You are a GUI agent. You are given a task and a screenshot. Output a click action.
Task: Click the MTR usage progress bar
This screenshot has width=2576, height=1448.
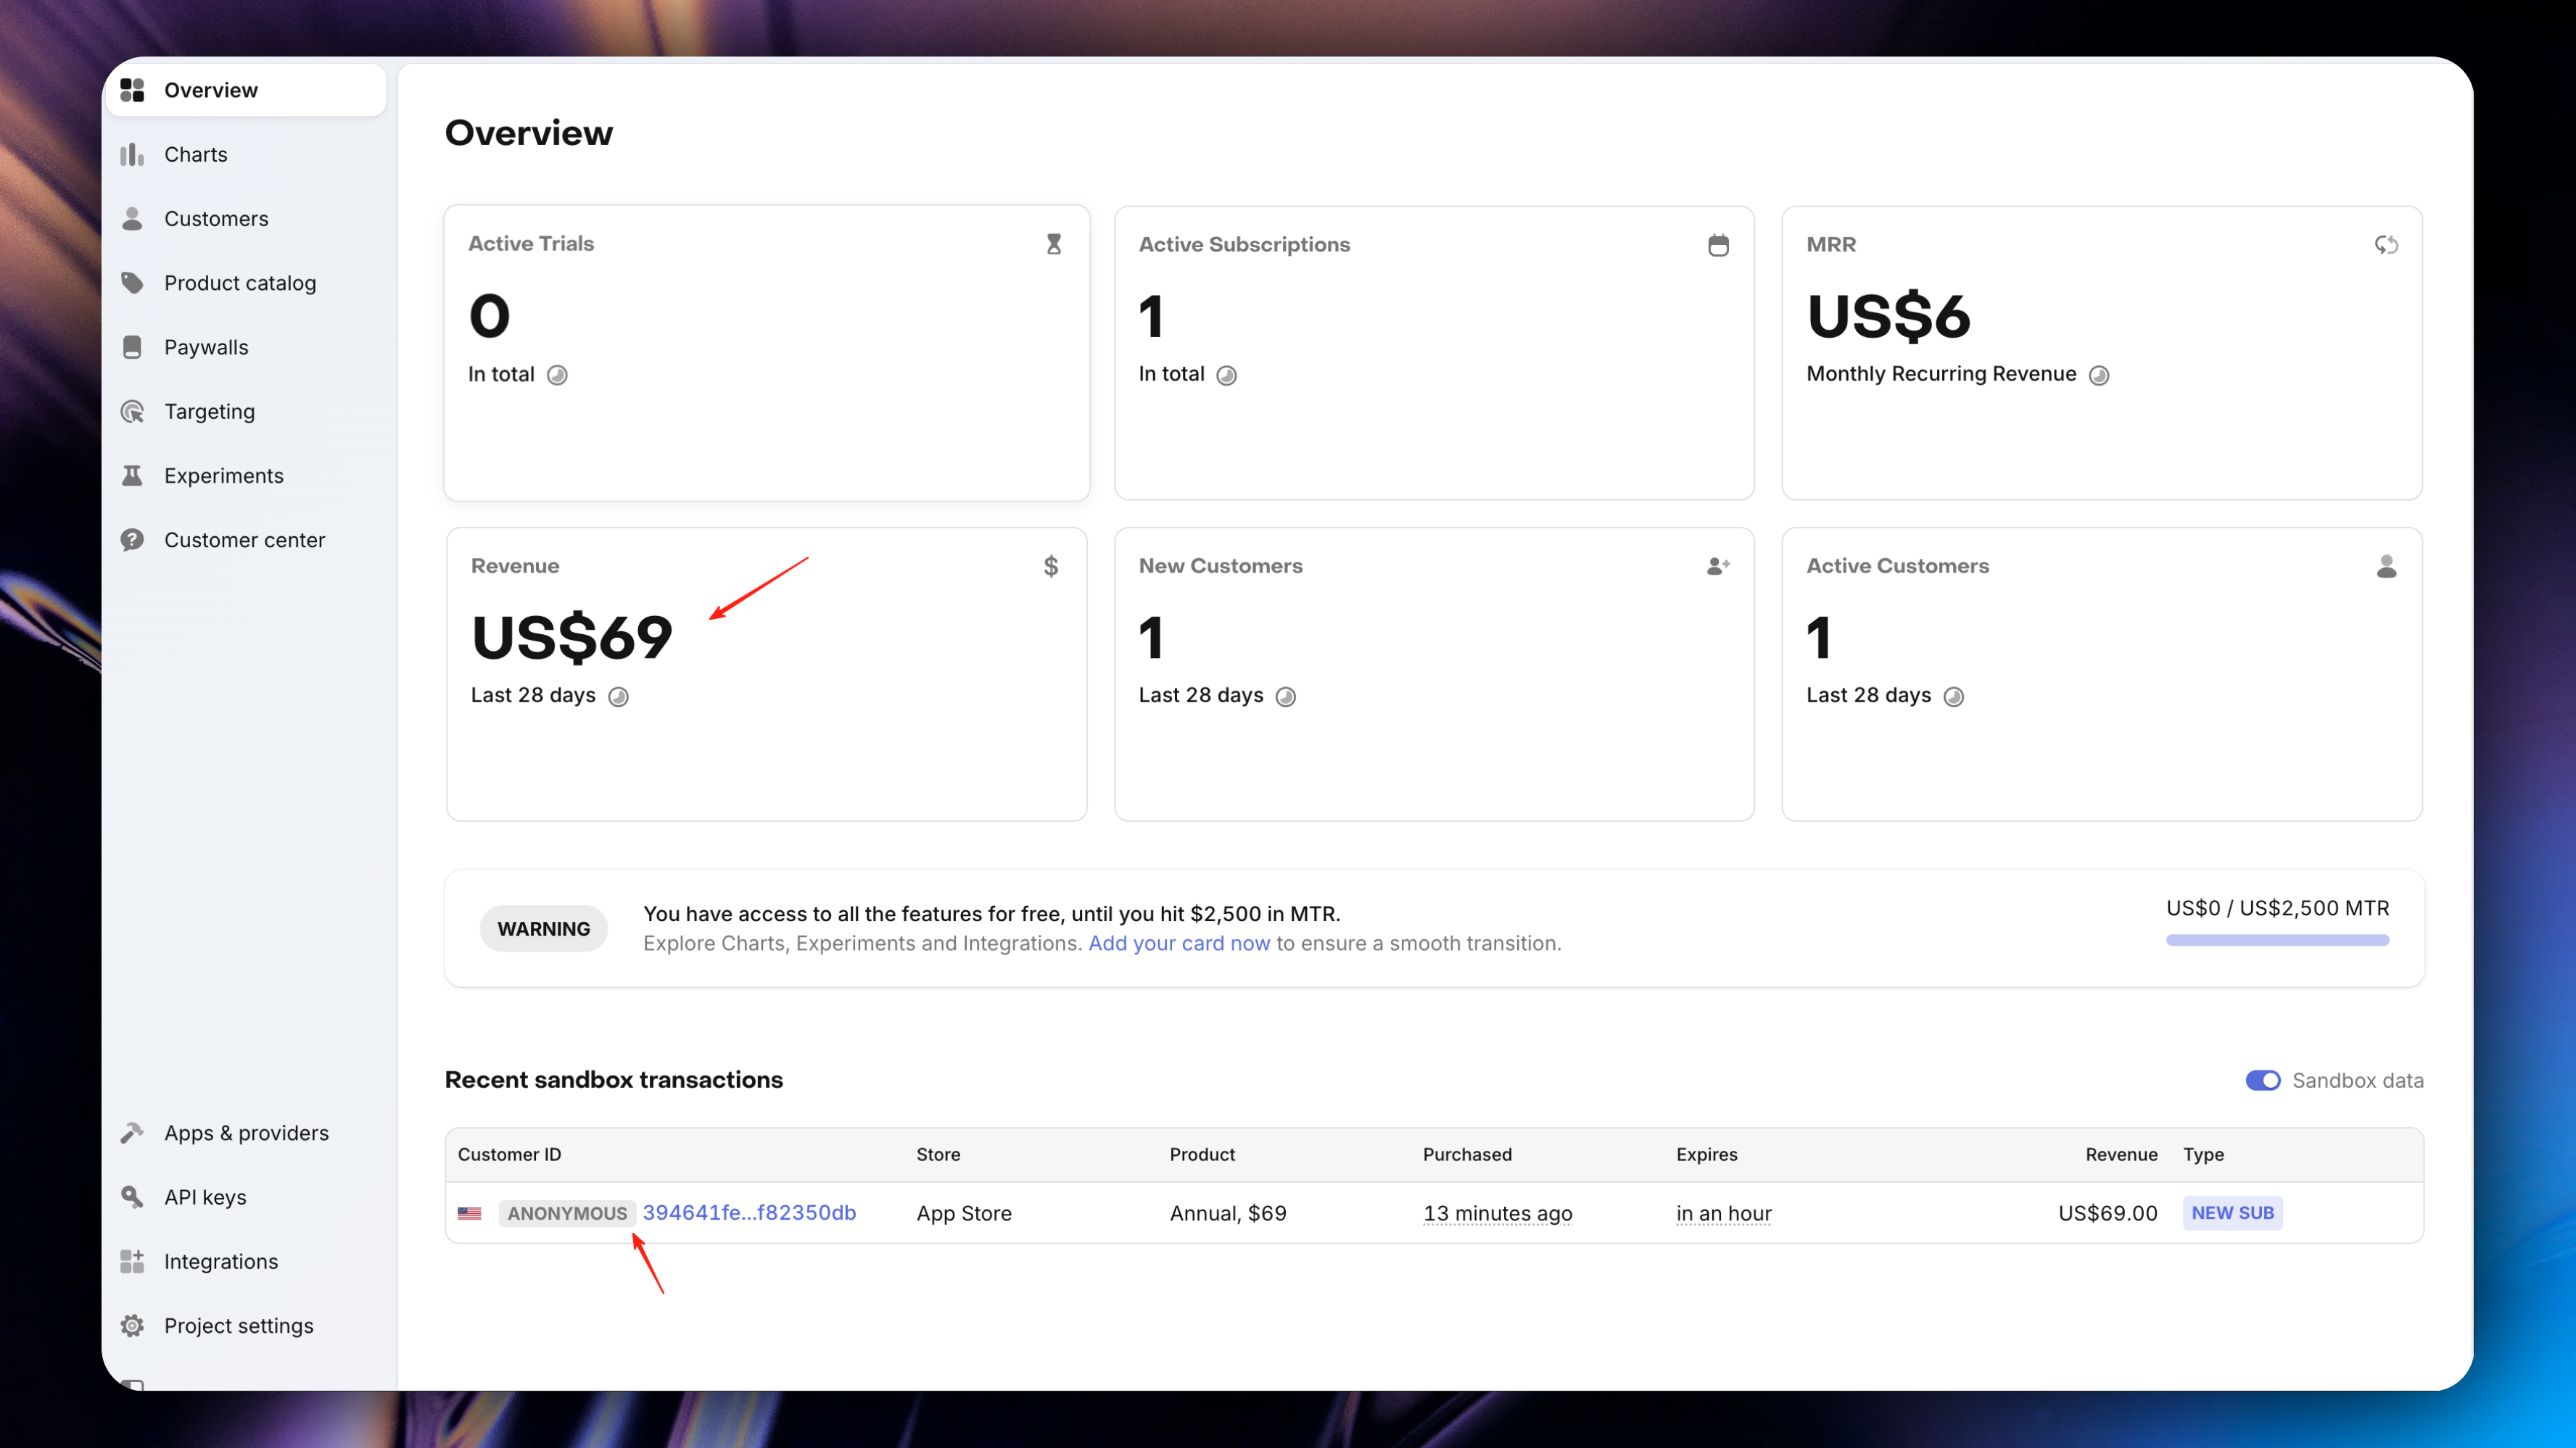coord(2277,941)
